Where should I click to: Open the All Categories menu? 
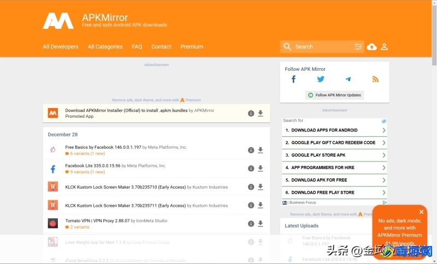105,47
